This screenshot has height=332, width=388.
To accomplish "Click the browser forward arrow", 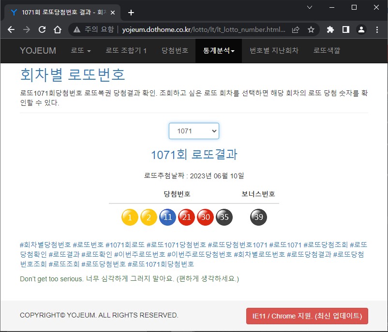I will point(27,29).
